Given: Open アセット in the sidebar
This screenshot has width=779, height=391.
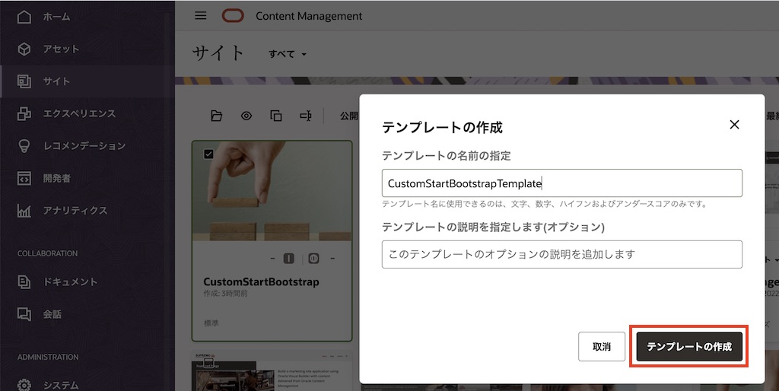Looking at the screenshot, I should pos(61,49).
